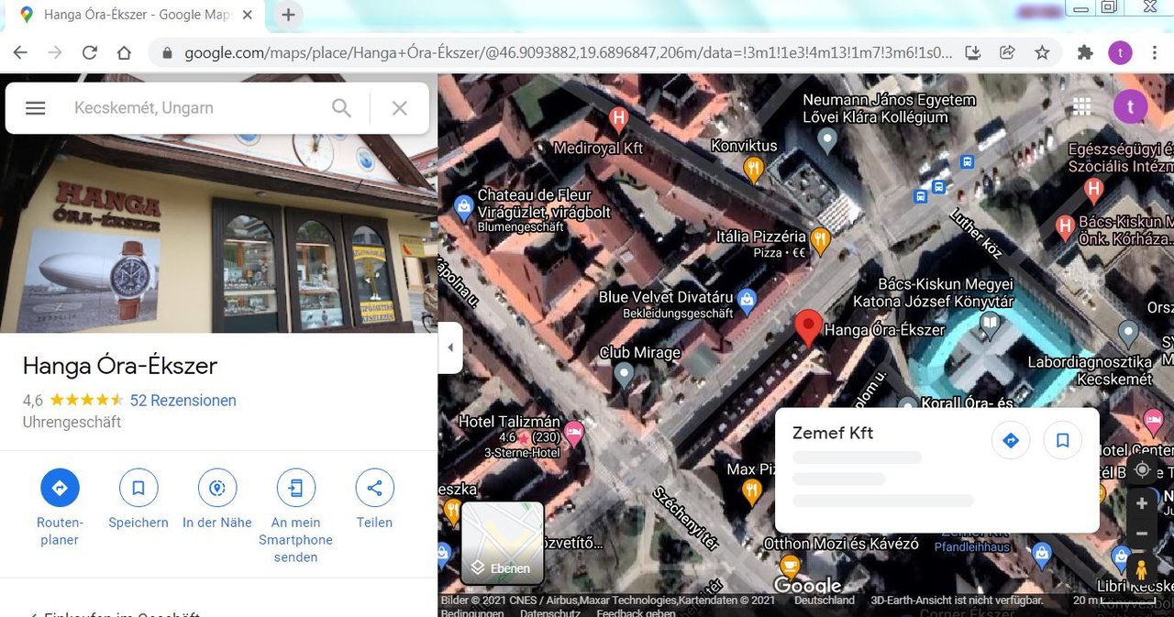Open a new browser tab
The image size is (1174, 617).
[x=288, y=16]
